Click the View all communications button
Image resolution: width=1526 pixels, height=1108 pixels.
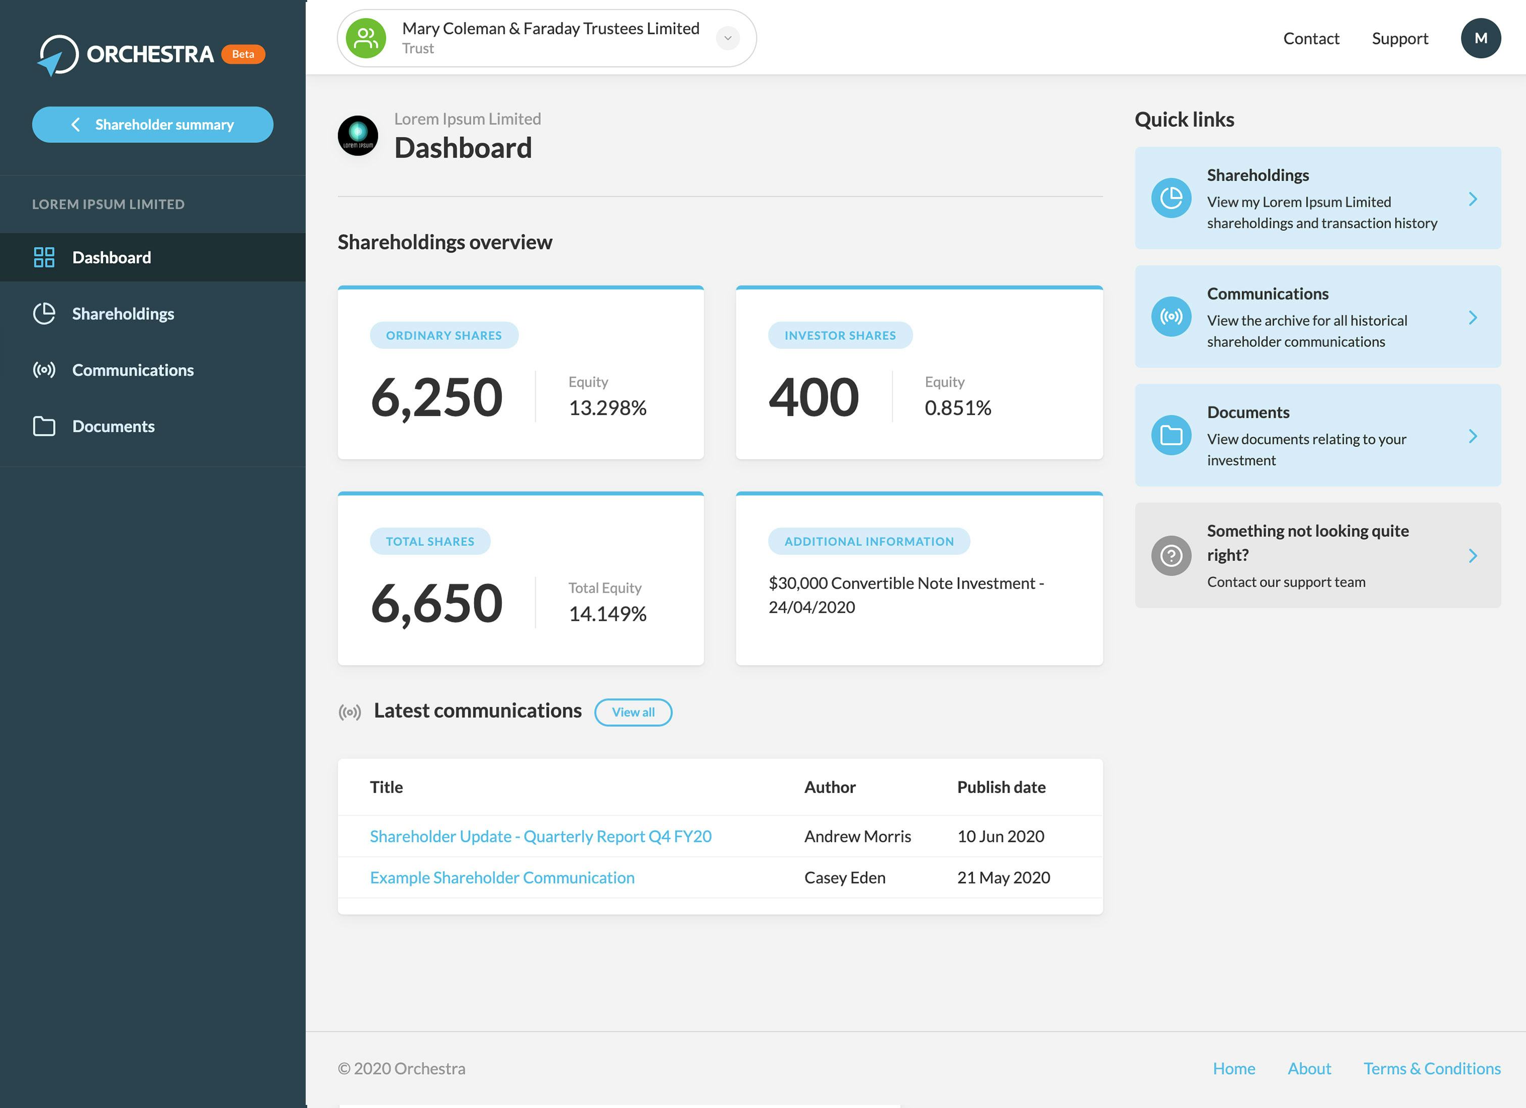point(633,712)
